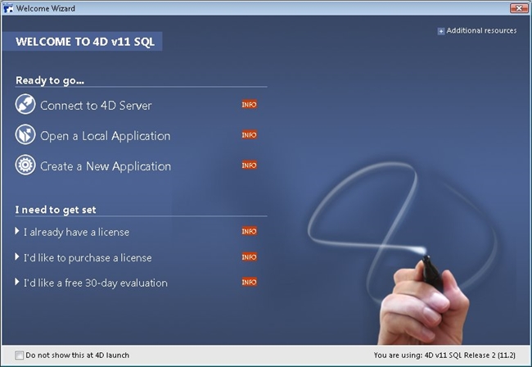Expand Additional resources plus icon

[x=441, y=31]
